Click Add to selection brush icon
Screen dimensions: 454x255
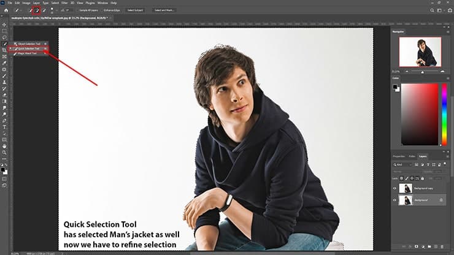click(x=36, y=10)
